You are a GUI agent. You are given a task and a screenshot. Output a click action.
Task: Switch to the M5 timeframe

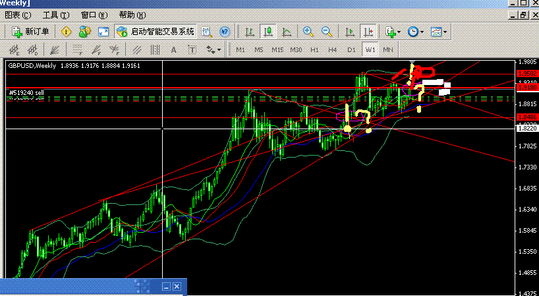258,50
